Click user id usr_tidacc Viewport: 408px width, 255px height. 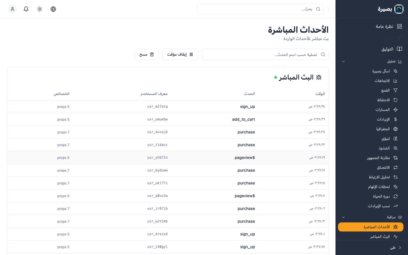coord(158,145)
